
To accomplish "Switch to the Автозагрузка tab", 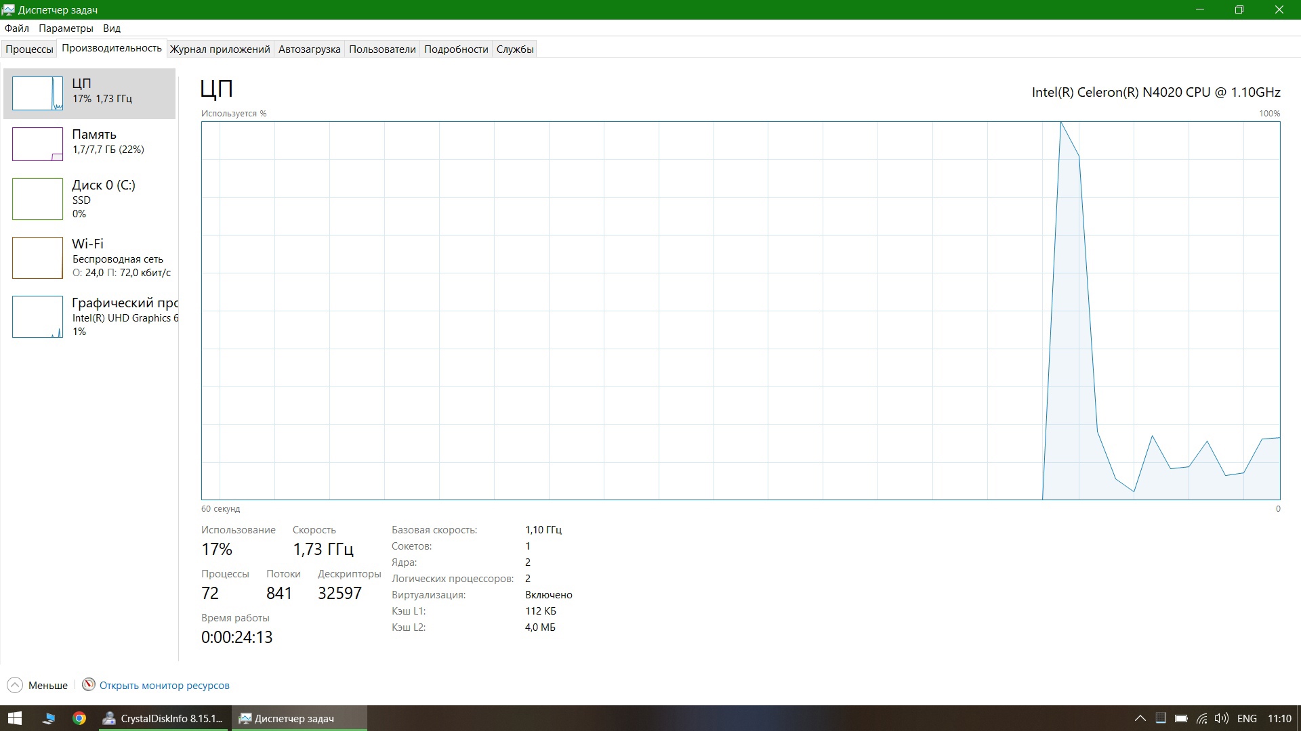I will (309, 49).
